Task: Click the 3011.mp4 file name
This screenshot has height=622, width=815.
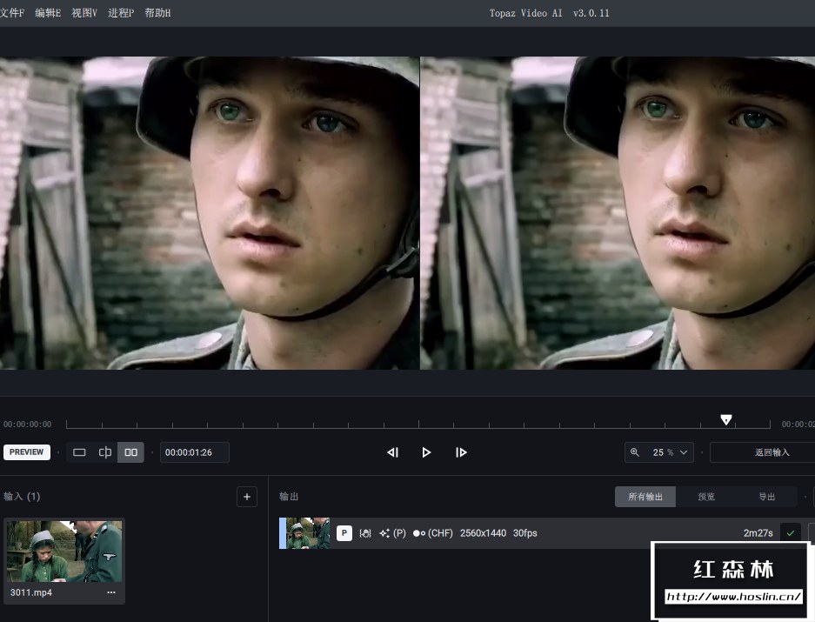Action: coord(31,592)
